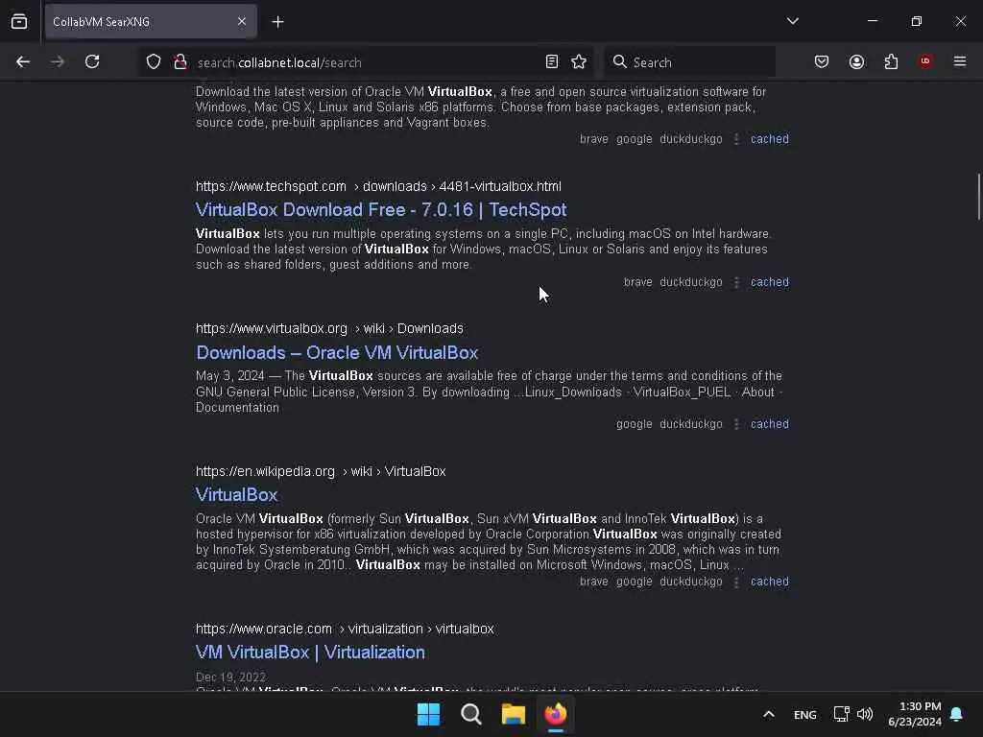This screenshot has width=983, height=737.
Task: Select the CollabVM SearXNG tab
Action: coord(151,22)
